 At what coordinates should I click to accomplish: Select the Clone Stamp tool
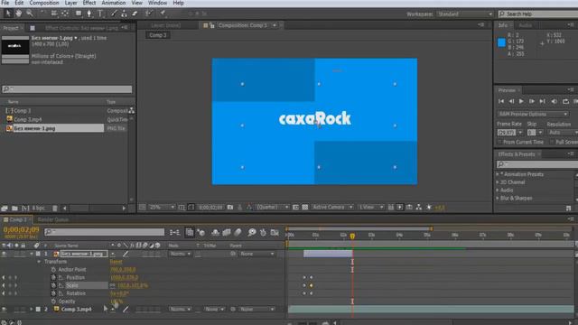(125, 14)
